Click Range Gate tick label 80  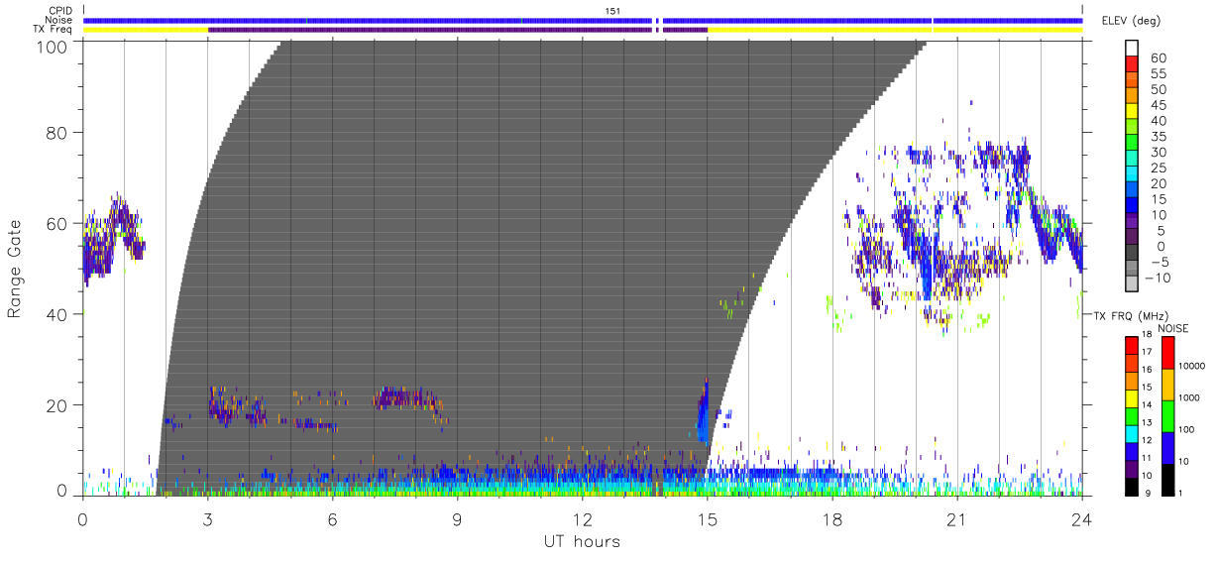[56, 132]
